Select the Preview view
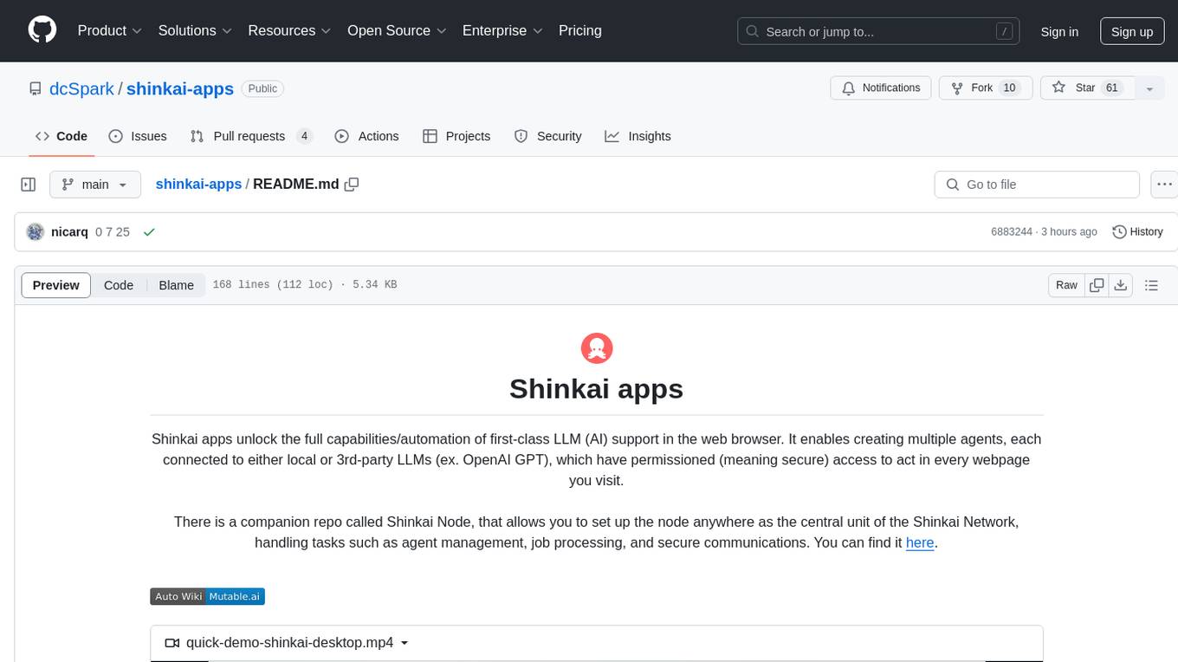 56,285
